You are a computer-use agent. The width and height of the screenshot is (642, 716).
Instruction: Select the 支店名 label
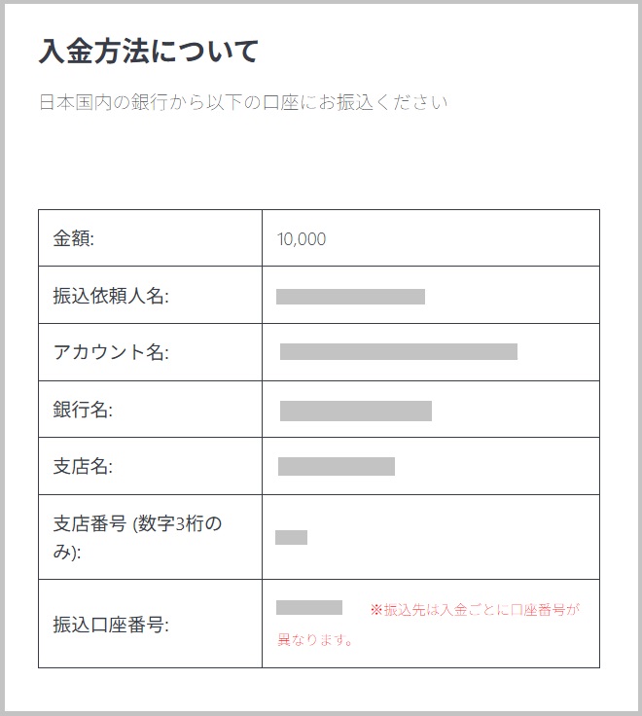(83, 467)
